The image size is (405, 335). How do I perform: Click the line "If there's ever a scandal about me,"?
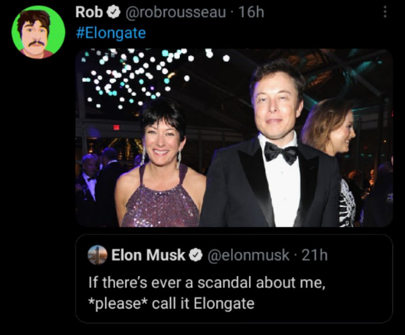[x=206, y=282]
